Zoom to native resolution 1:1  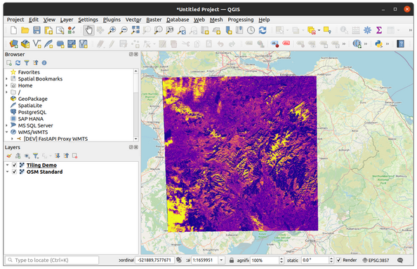pyautogui.click(x=170, y=30)
